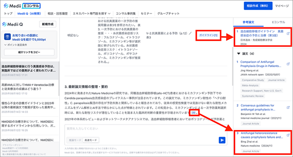Click the gift icon in the referral banner
293x157 pixels.
pyautogui.click(x=7, y=37)
